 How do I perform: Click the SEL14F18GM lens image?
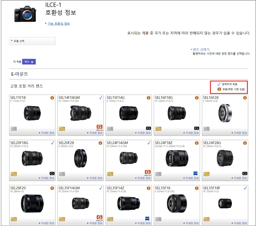pos(80,113)
